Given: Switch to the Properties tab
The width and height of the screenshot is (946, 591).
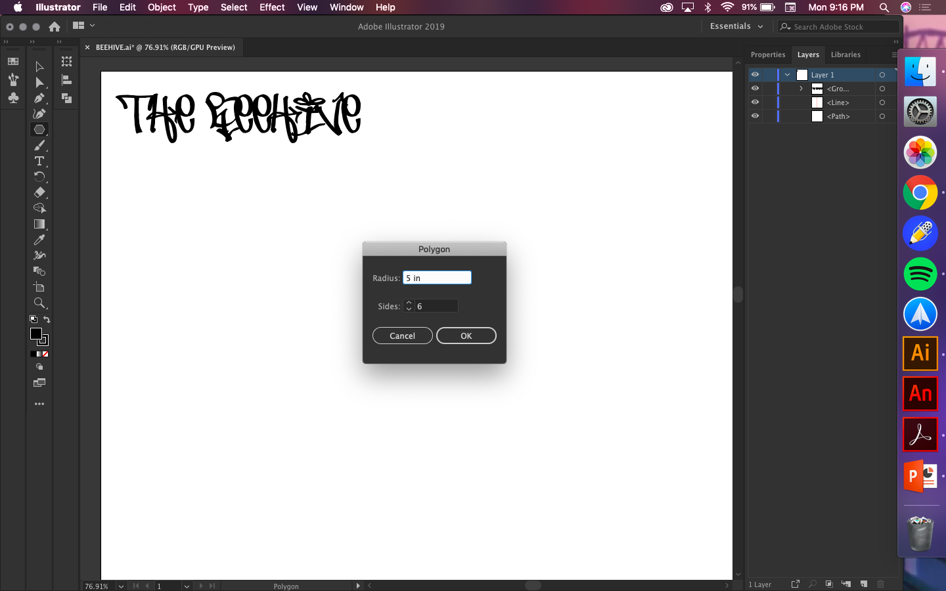Looking at the screenshot, I should [768, 55].
